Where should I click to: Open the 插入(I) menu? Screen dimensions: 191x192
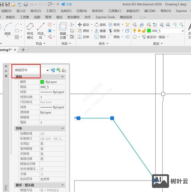(21, 11)
